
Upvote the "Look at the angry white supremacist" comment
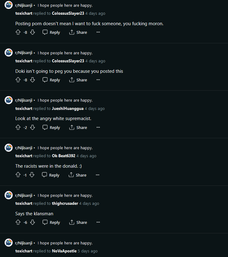click(18, 127)
